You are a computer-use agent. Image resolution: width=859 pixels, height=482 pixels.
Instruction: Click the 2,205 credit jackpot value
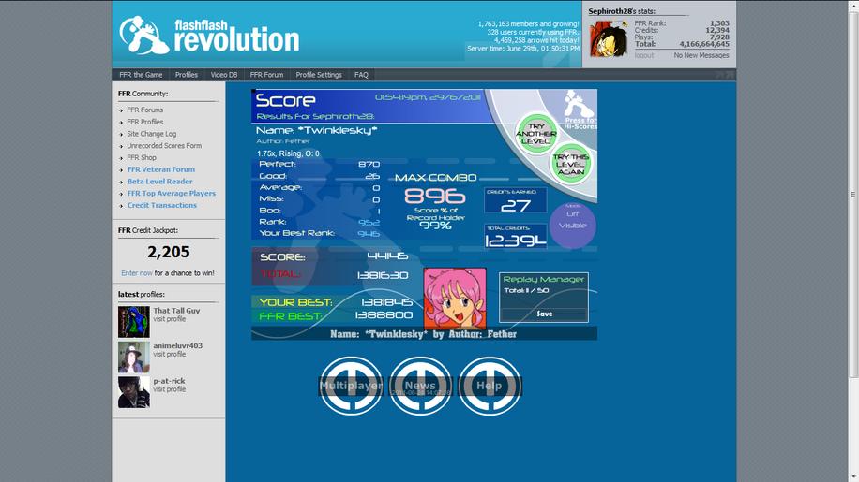click(x=168, y=252)
